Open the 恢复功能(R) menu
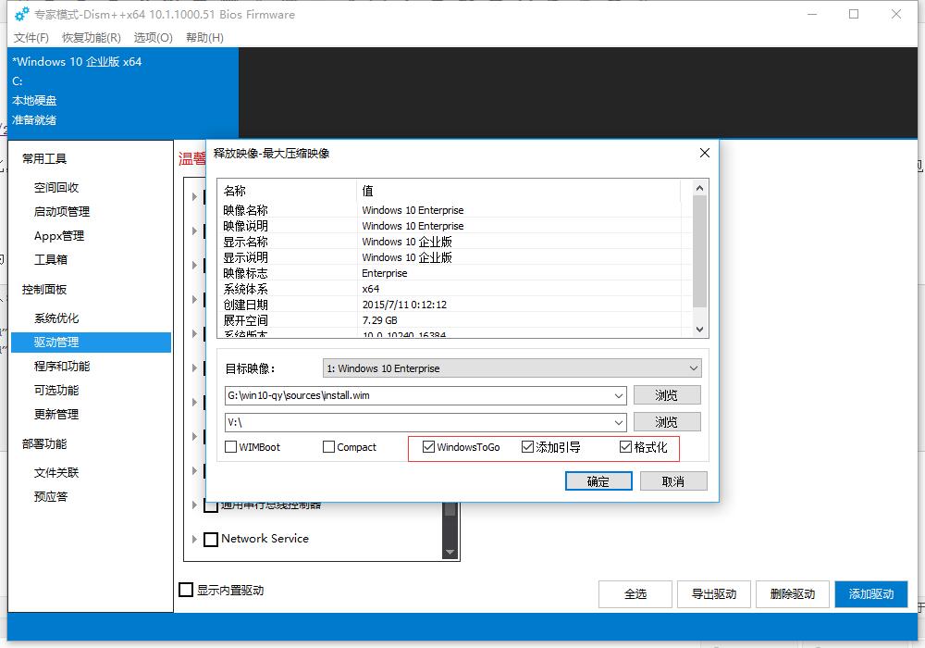The width and height of the screenshot is (925, 648). coord(92,38)
